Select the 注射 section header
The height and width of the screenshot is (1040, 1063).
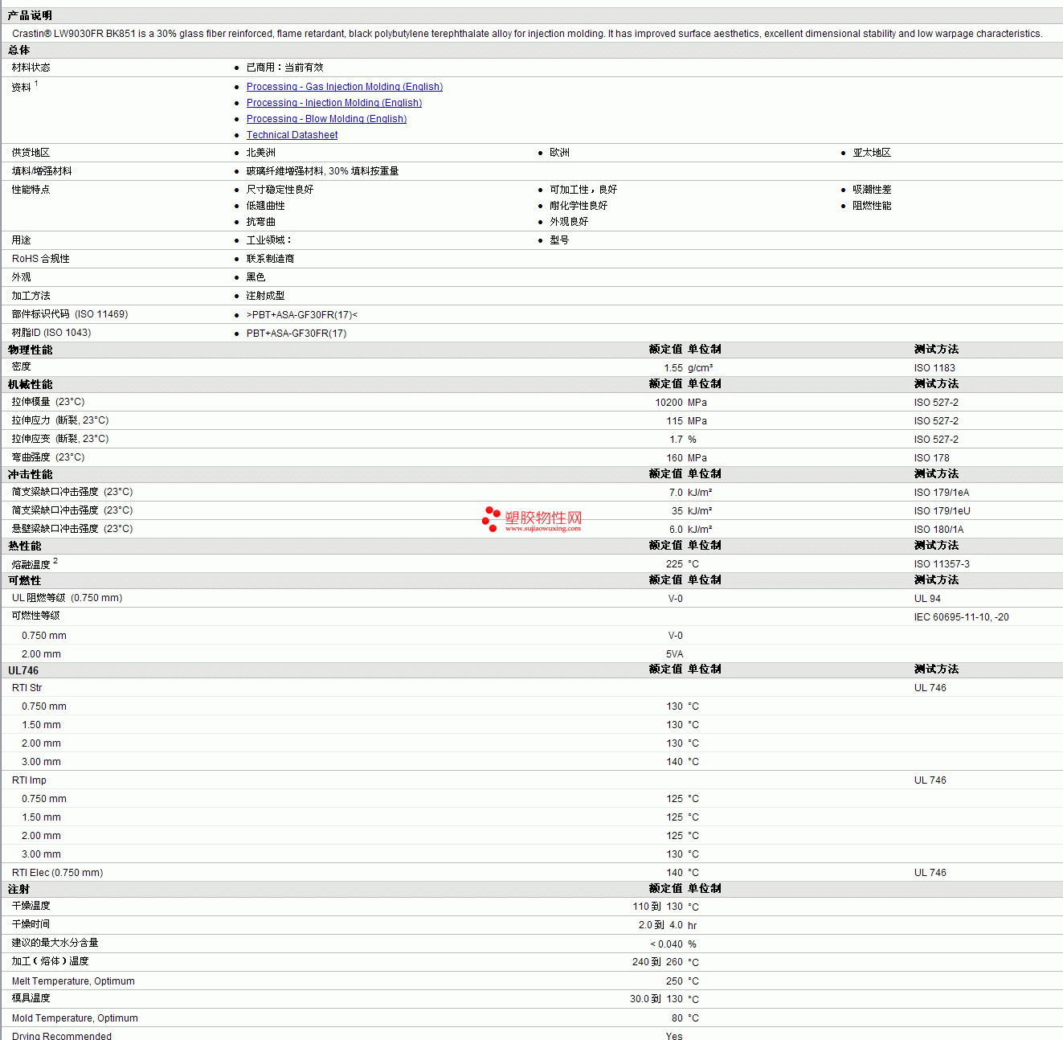pyautogui.click(x=18, y=889)
